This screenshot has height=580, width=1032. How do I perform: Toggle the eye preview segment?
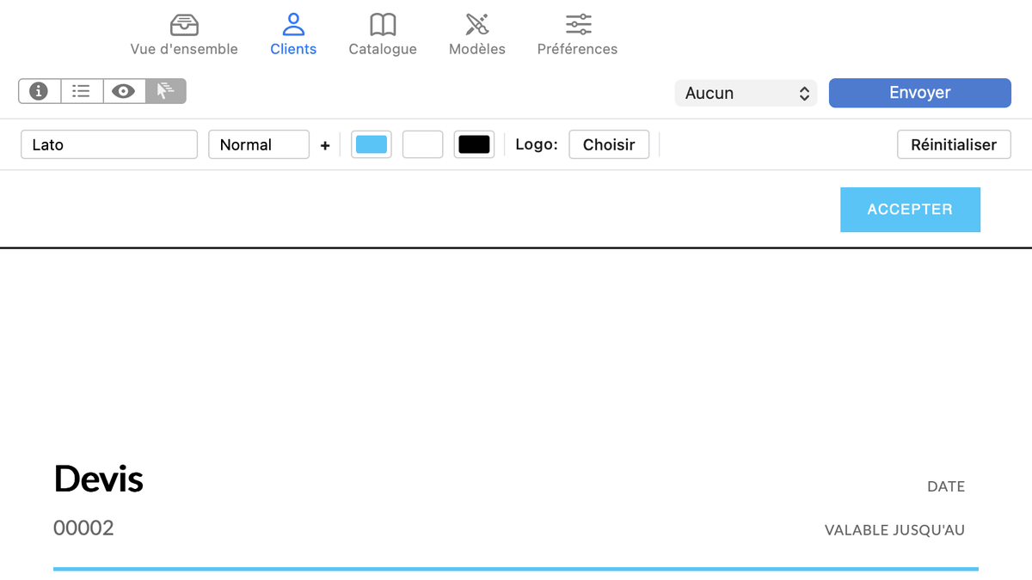pyautogui.click(x=124, y=91)
